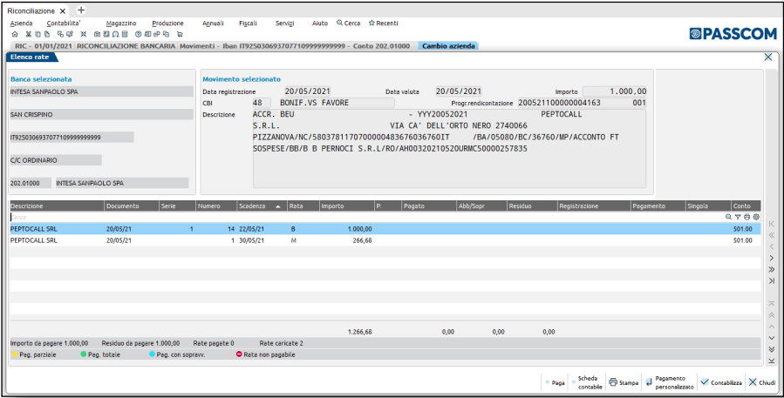This screenshot has width=784, height=398.
Task: Click the Pagamento personalizzato button
Action: pos(670,383)
